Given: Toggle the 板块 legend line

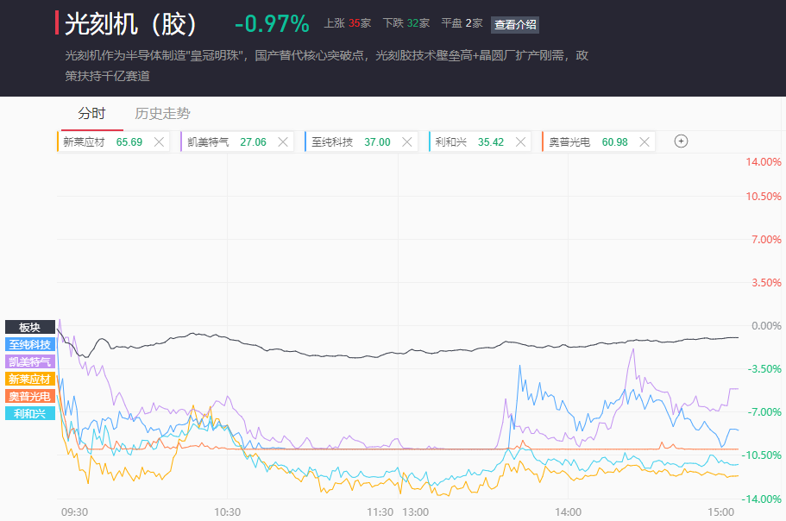Looking at the screenshot, I should pyautogui.click(x=30, y=327).
